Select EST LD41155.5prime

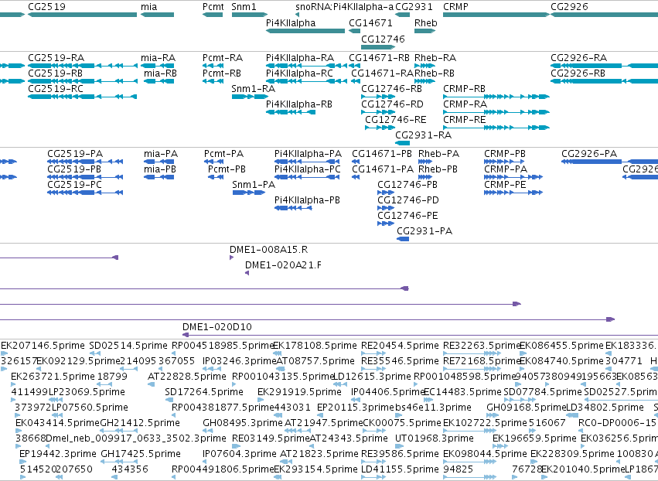coord(400,469)
